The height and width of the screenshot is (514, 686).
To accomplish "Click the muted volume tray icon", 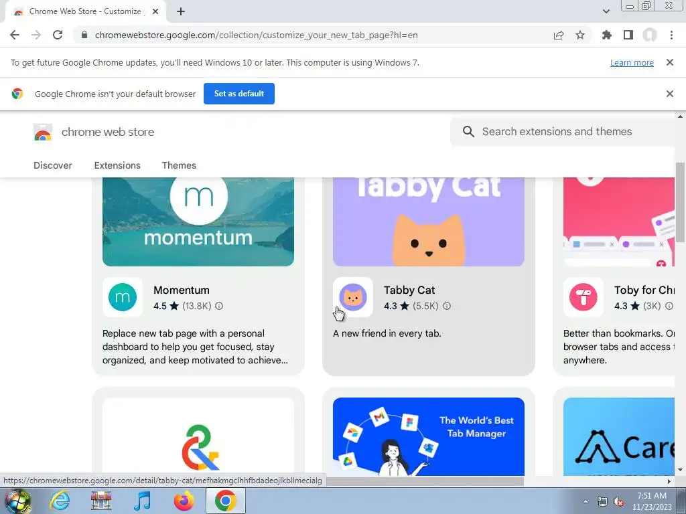I will point(618,502).
